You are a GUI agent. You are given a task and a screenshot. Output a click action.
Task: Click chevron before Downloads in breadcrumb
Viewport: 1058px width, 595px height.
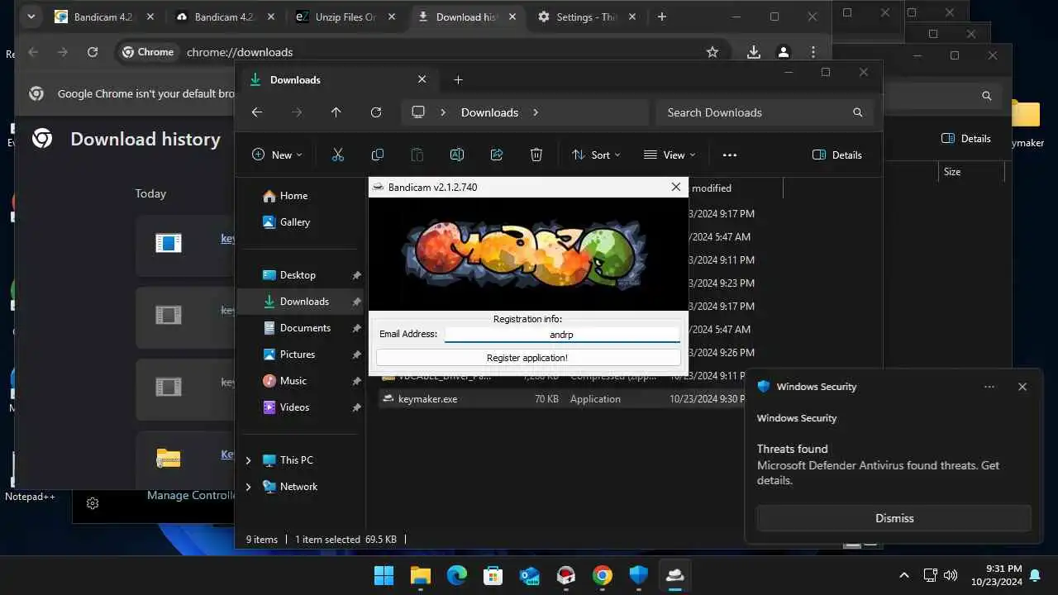click(x=443, y=112)
